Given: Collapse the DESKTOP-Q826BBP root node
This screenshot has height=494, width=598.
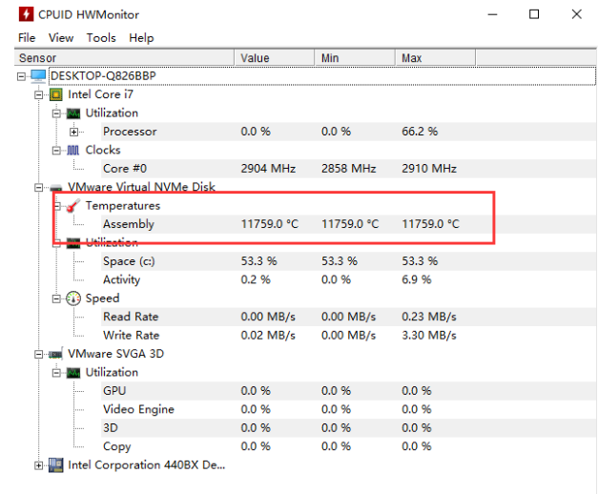Looking at the screenshot, I should (x=21, y=76).
